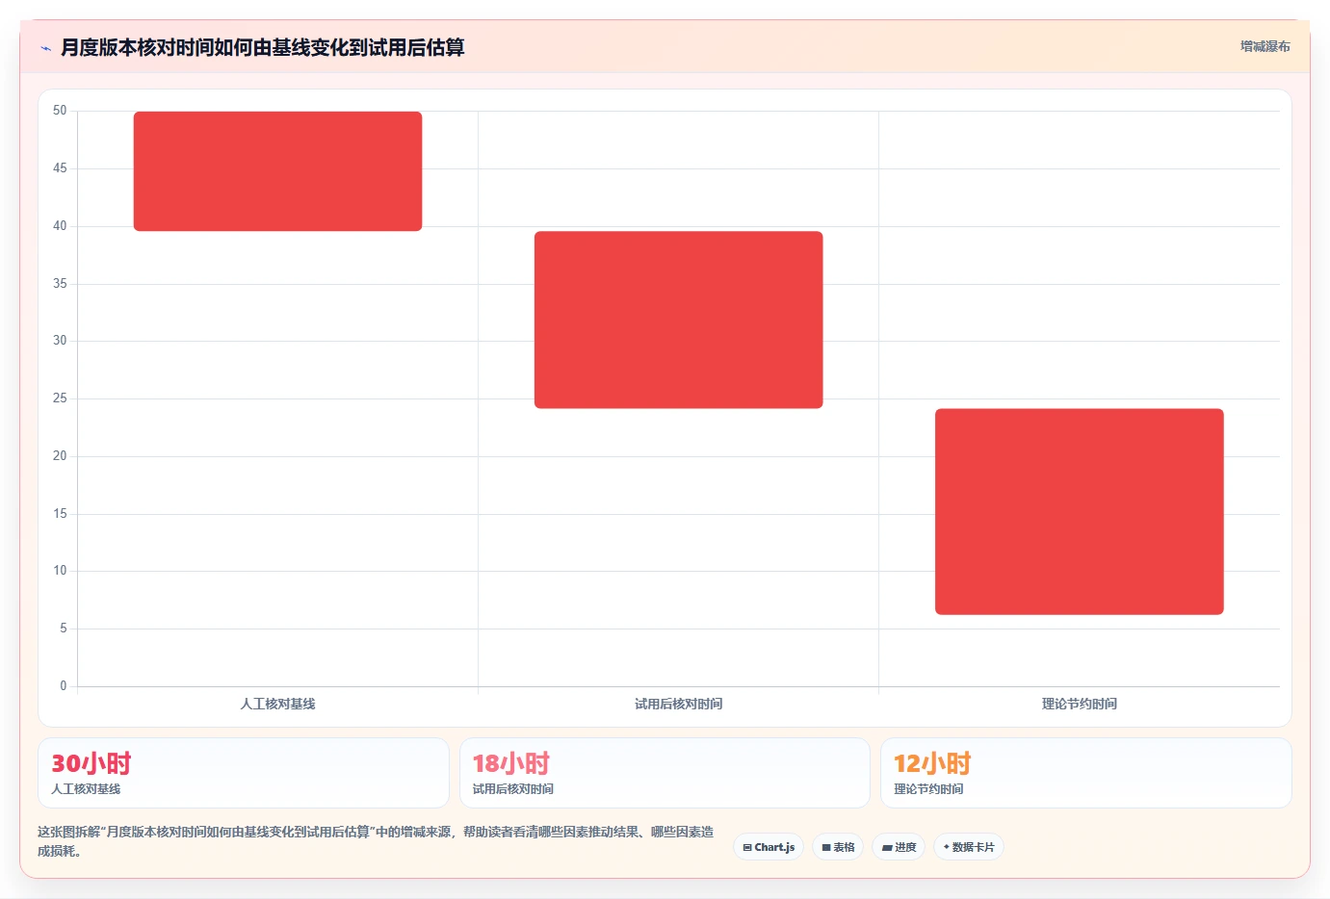Click the y-axis value 0
Screen dimensions: 1330x899
coord(64,685)
